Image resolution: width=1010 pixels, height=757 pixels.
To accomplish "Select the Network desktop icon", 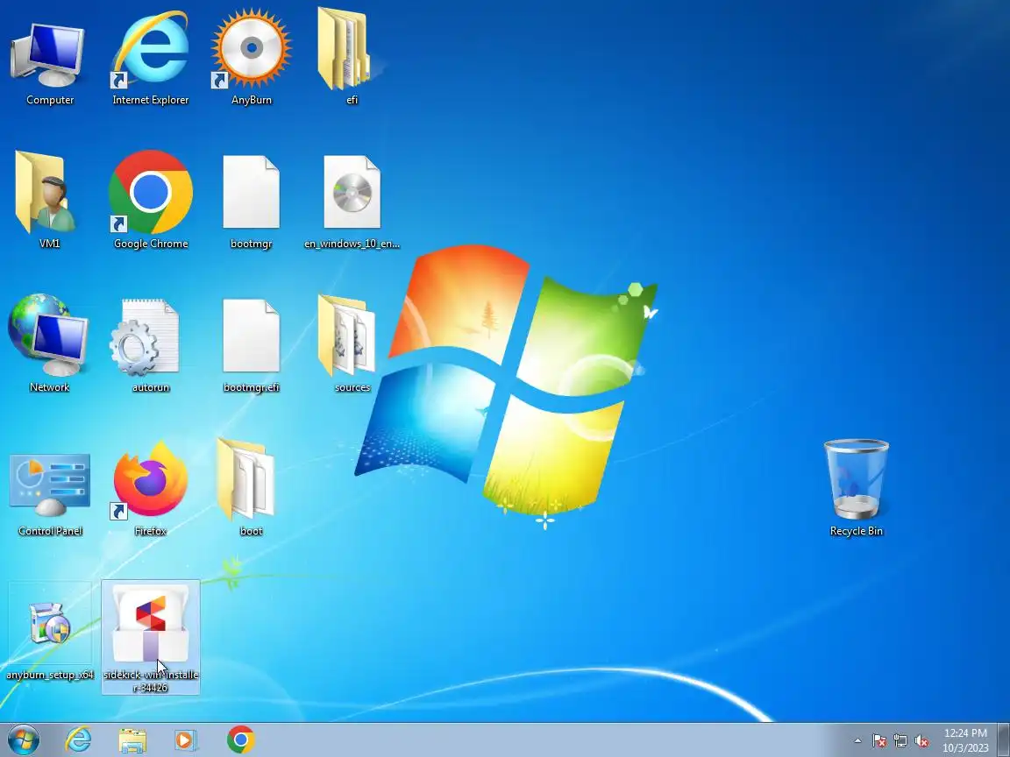I will [50, 343].
